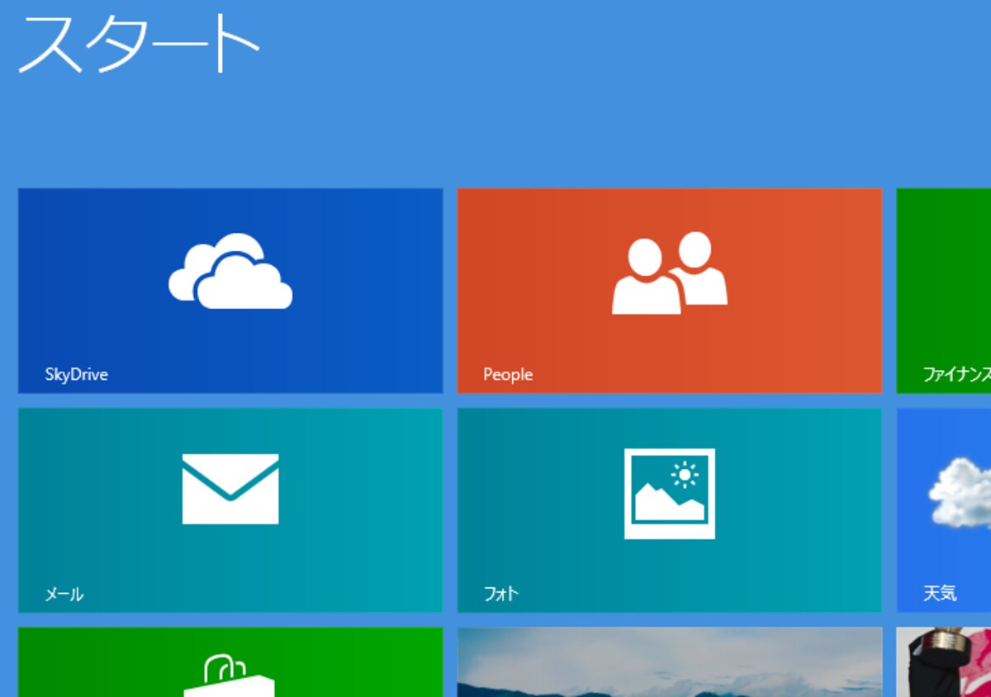Open the ファイナンス green tile

click(944, 291)
